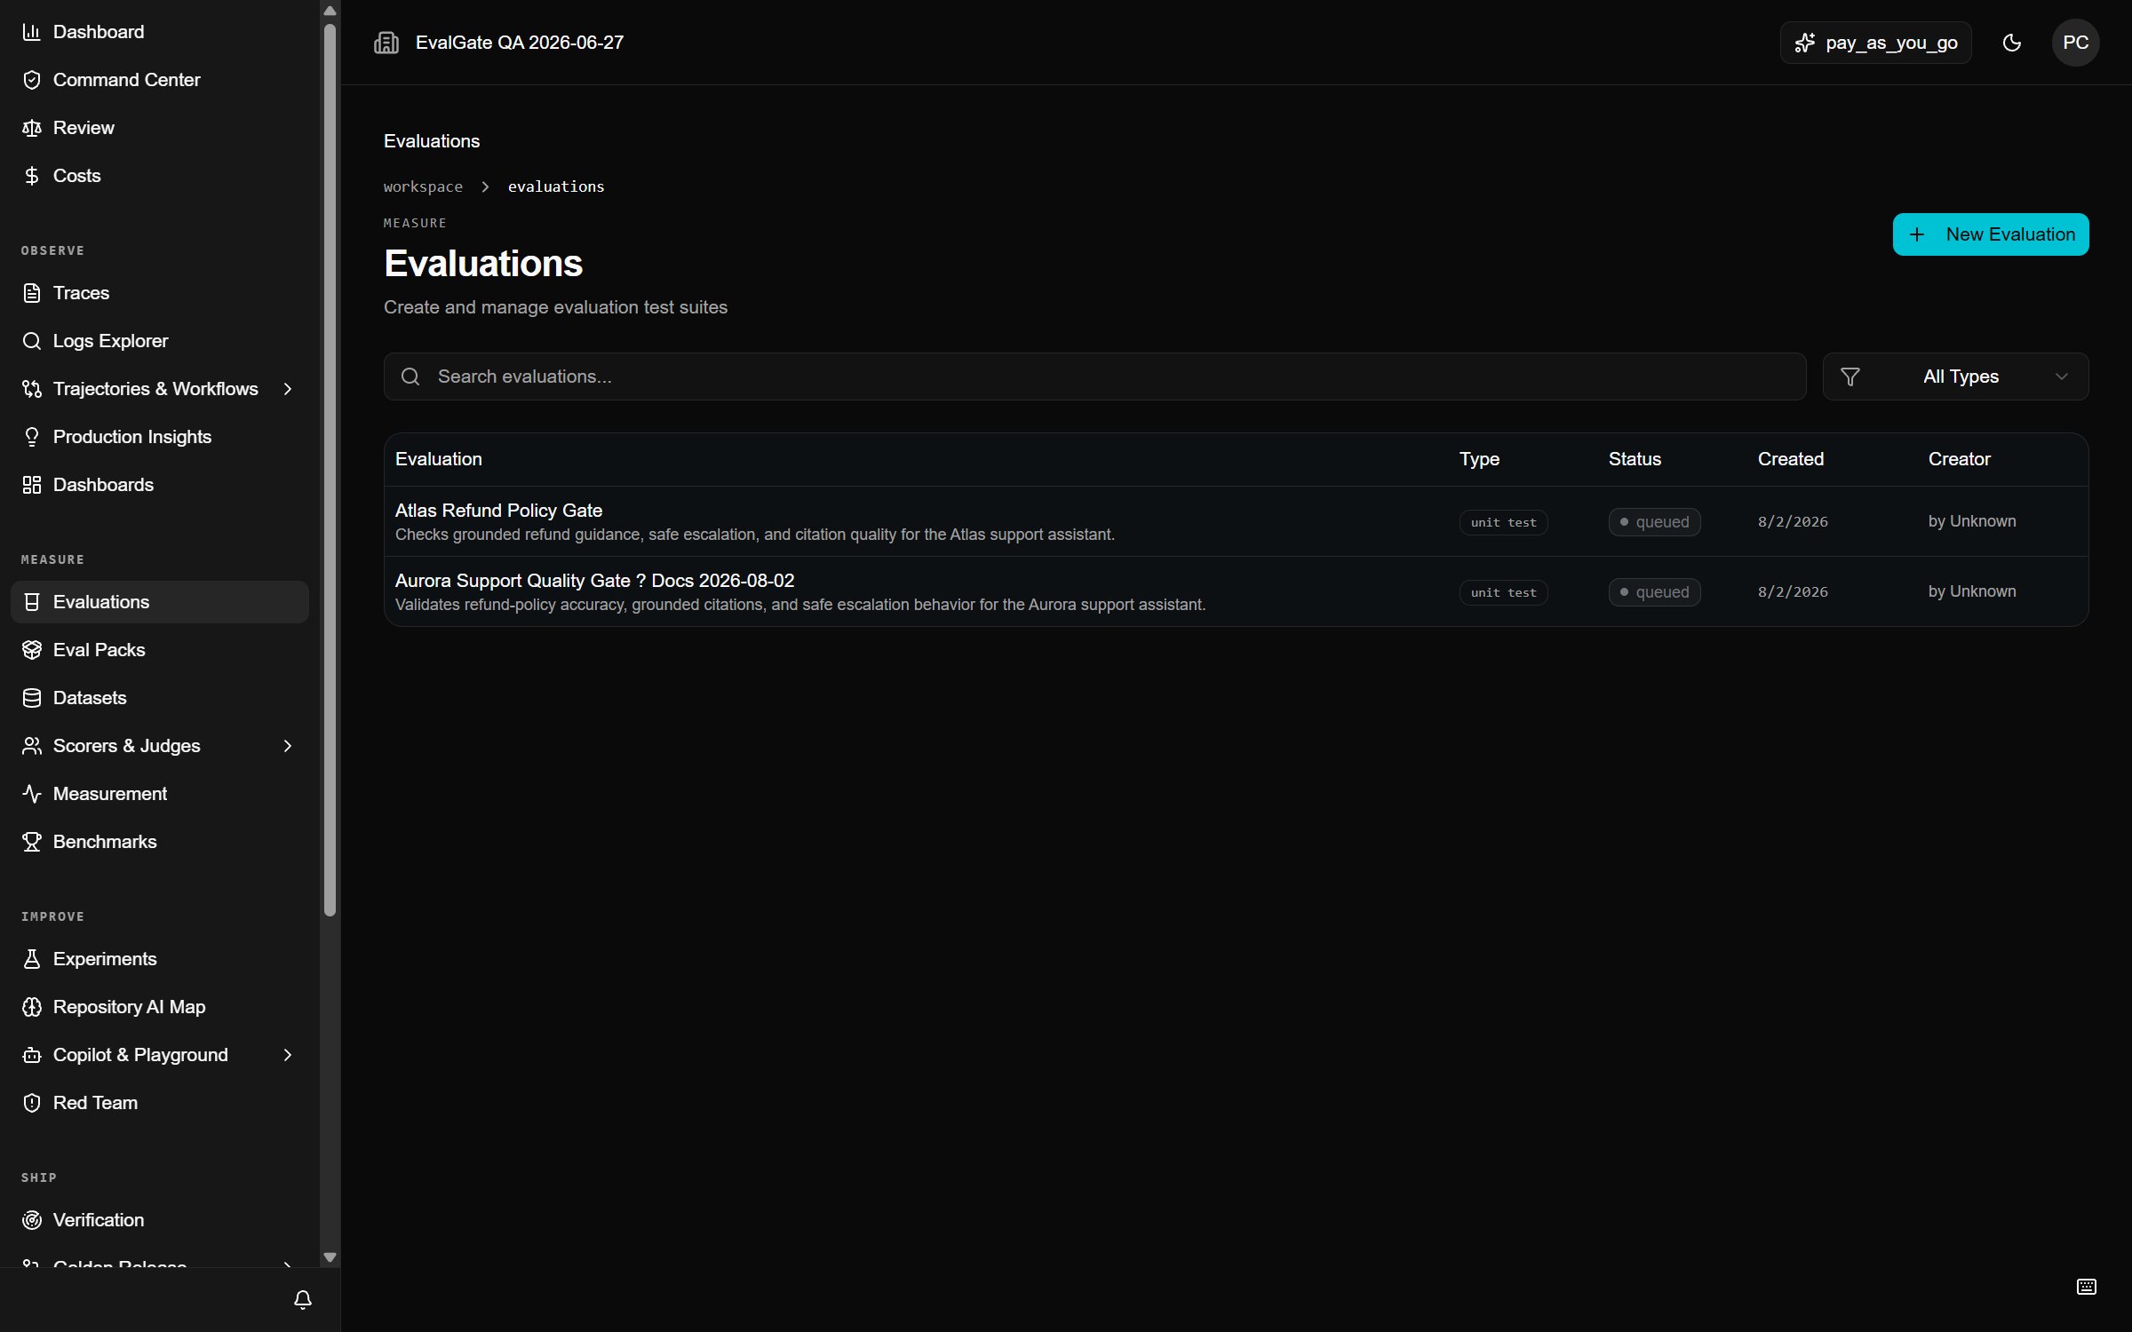Click the Benchmarks trophy icon
Screen dimensions: 2132x1332
(32, 842)
